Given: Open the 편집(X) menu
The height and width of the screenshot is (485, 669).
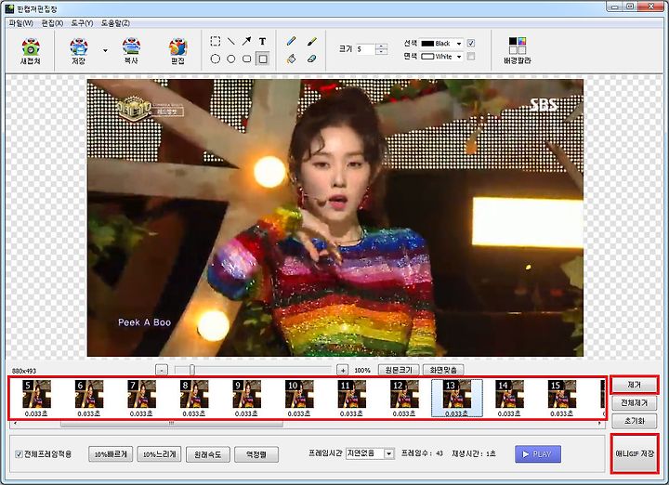Looking at the screenshot, I should click(x=52, y=23).
